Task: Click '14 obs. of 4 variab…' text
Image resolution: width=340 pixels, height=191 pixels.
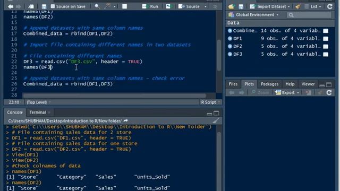Action: click(291, 31)
